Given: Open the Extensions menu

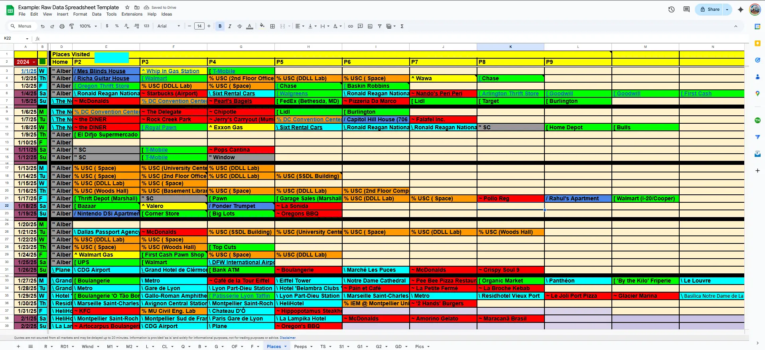Looking at the screenshot, I should pos(132,14).
